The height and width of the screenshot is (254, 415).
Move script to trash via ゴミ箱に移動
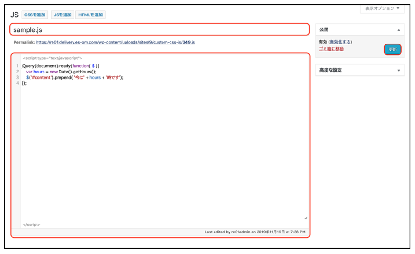click(331, 49)
